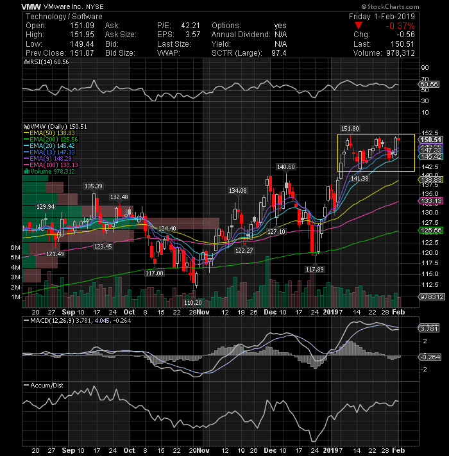Viewport: 449px width, 456px height.
Task: Click the 110.20 low annotation
Action: pos(193,303)
